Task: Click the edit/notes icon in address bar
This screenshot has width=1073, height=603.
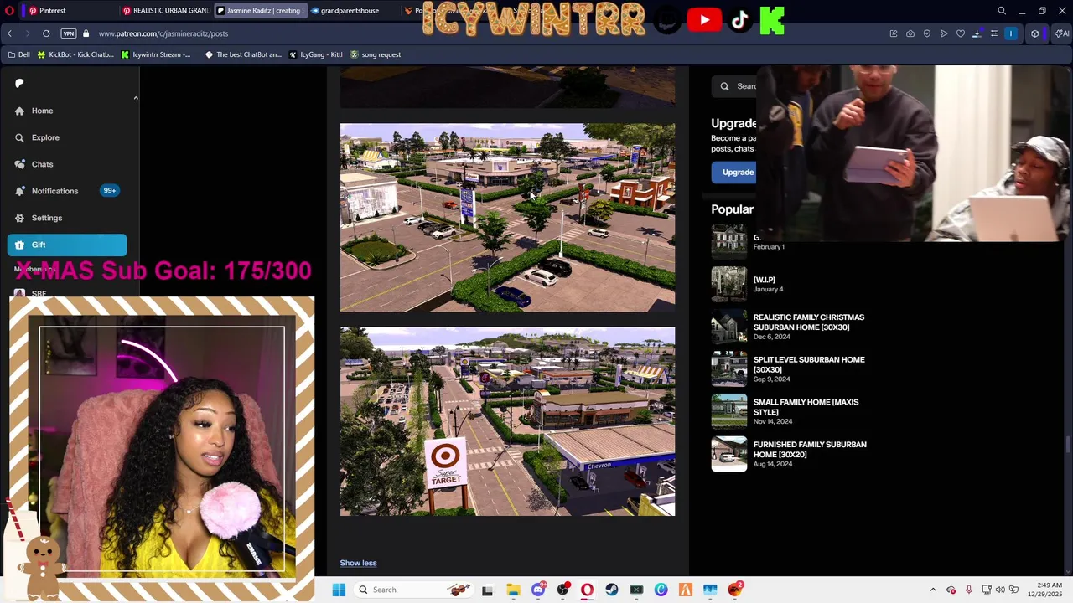Action: (894, 33)
